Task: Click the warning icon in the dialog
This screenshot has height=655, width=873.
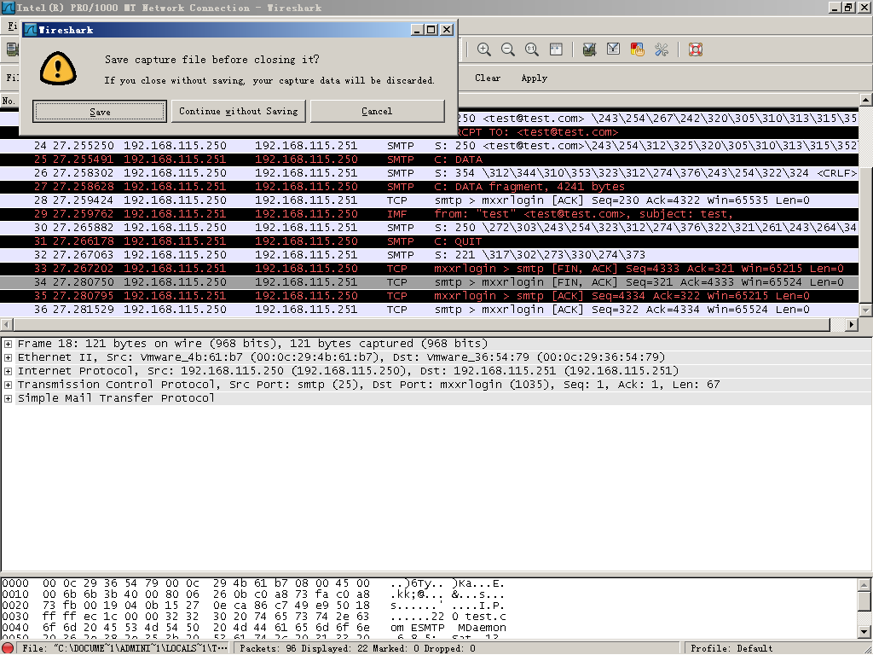Action: pos(58,68)
